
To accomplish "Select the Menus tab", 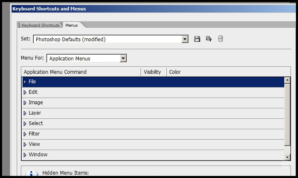I will pos(71,25).
